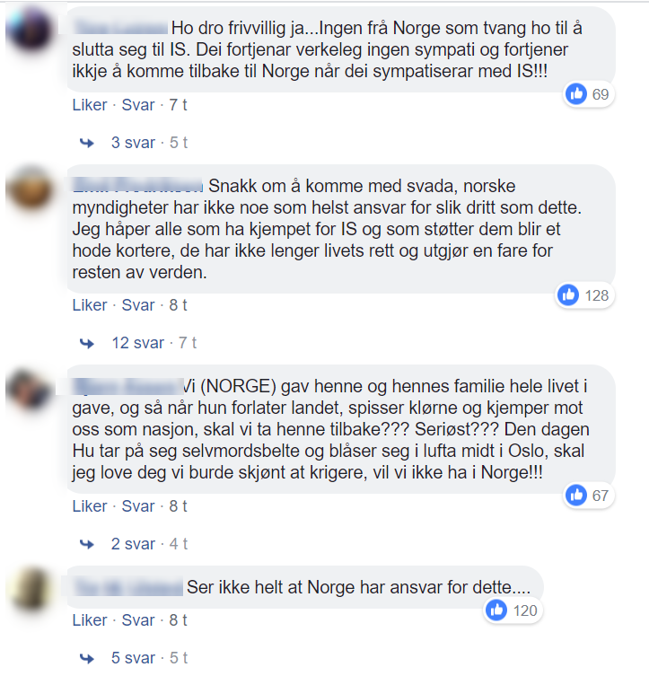Click the reply arrow icon beside 2 svar
The height and width of the screenshot is (676, 649).
[x=87, y=544]
